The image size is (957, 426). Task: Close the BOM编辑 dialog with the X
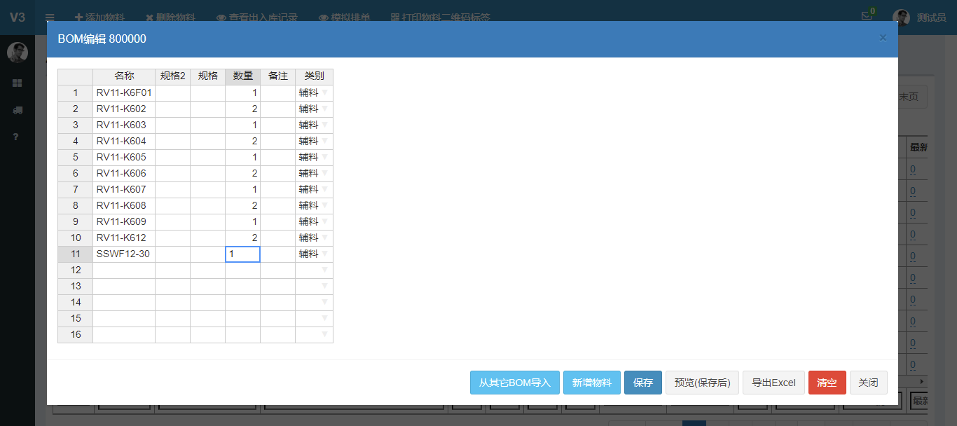883,38
